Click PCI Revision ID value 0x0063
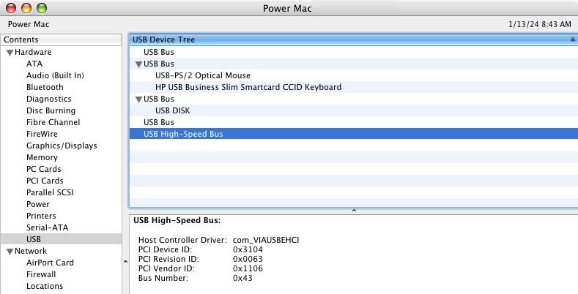 point(248,259)
